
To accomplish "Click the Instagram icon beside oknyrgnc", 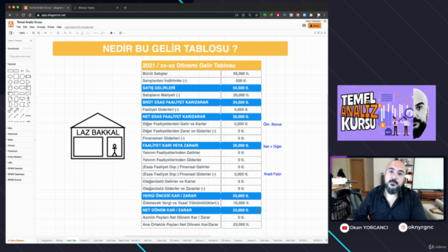I will [x=403, y=227].
